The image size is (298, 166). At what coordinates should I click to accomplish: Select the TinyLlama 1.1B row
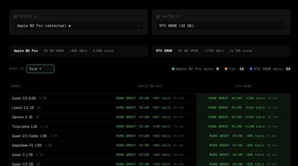(24, 126)
